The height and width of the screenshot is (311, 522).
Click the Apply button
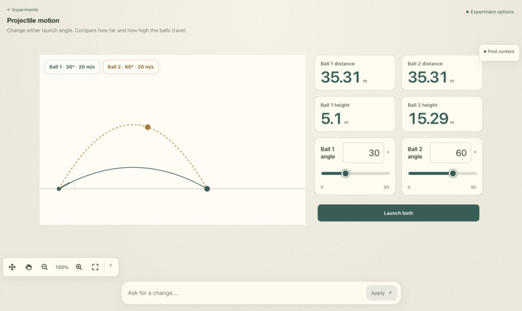(x=381, y=293)
